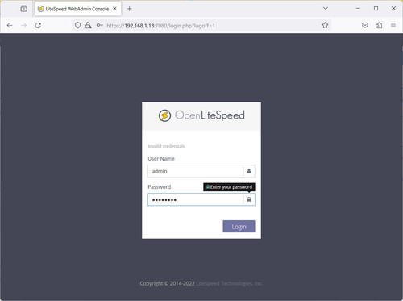
Task: Click the 'Invalid credentials.' message text
Action: pos(167,146)
